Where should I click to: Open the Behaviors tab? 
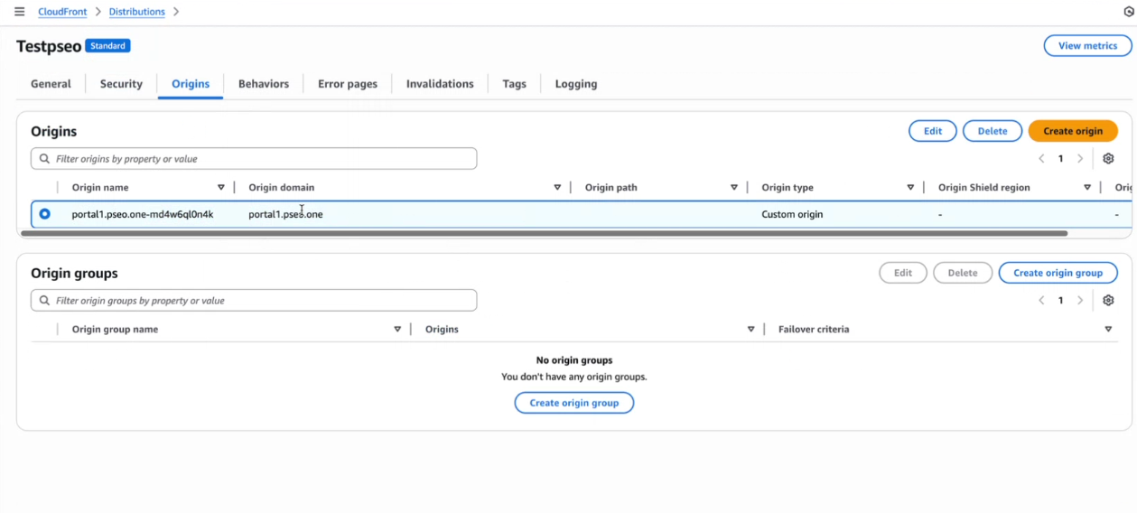pyautogui.click(x=264, y=84)
